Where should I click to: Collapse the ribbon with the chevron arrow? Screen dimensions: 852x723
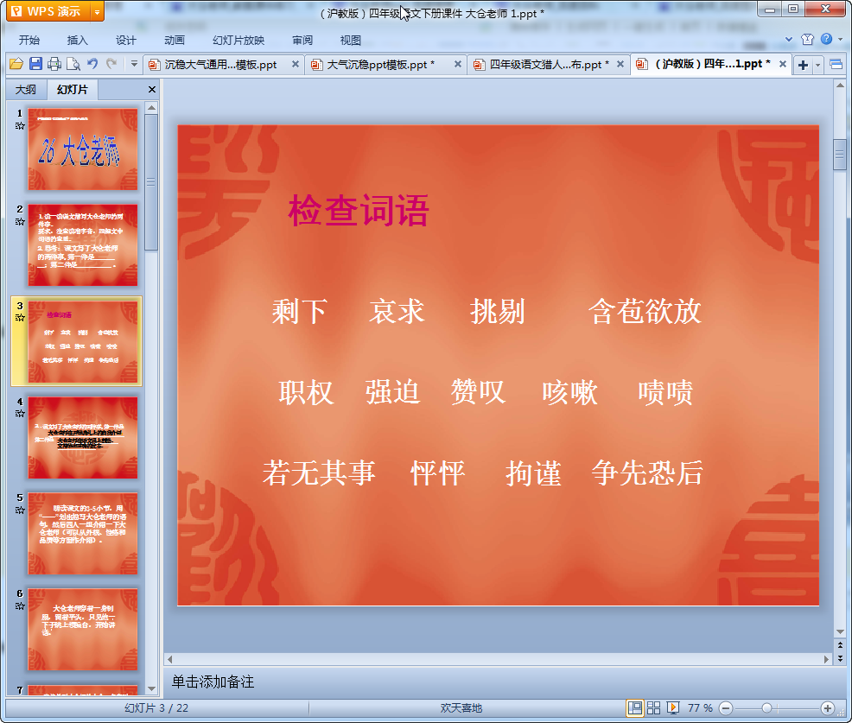[789, 40]
